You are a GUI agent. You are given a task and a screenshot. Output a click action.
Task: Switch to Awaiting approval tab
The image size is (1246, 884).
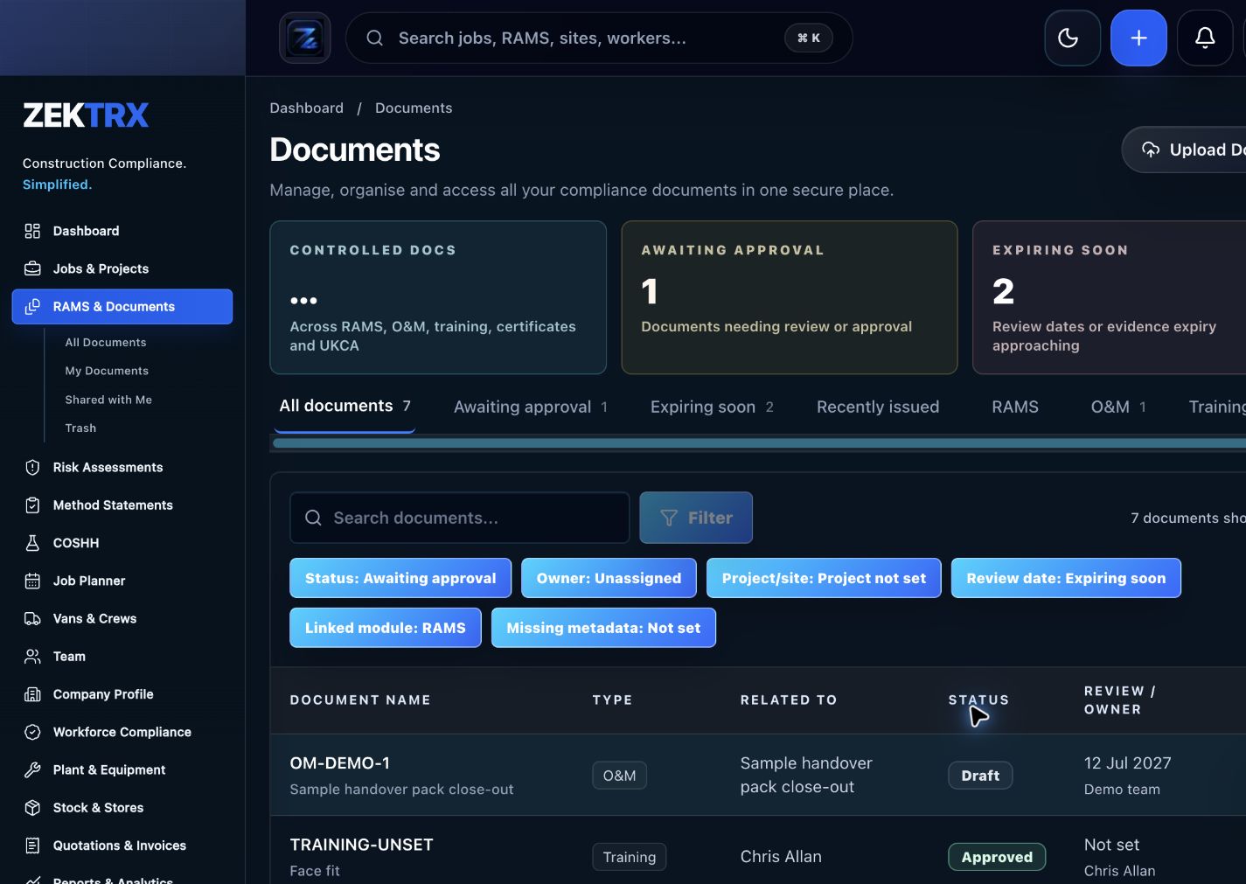(531, 407)
